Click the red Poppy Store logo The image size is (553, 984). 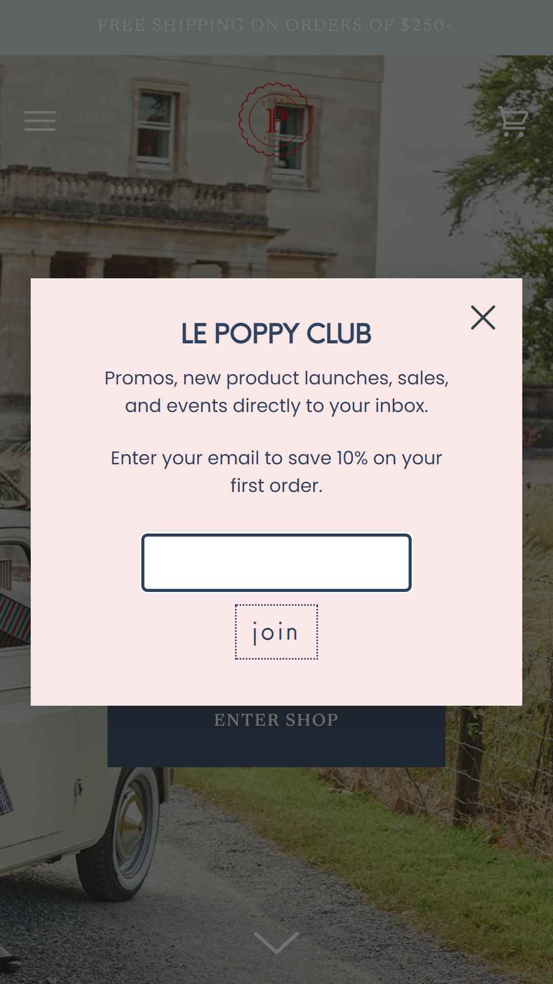pyautogui.click(x=276, y=119)
